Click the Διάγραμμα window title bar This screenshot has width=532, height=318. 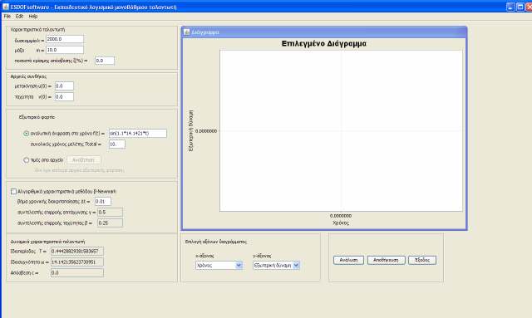click(x=324, y=32)
